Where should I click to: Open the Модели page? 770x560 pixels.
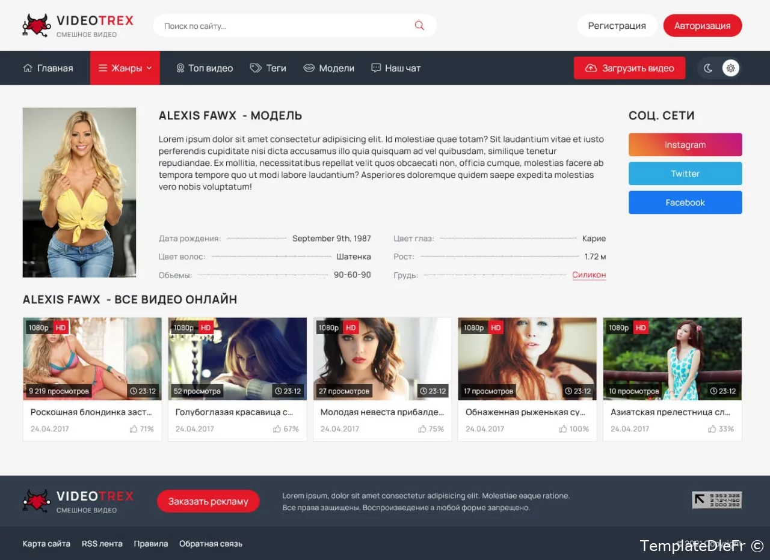point(329,68)
